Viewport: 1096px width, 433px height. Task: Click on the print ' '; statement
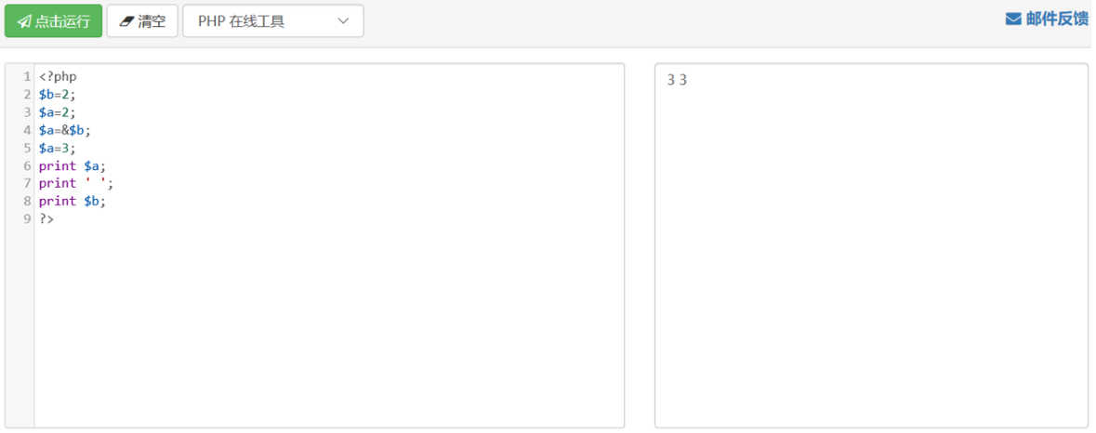tap(76, 183)
